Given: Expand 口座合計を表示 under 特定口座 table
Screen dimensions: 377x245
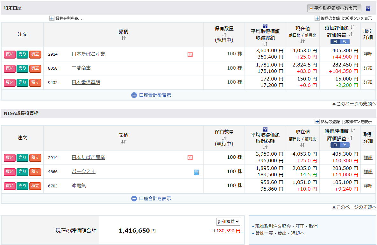Looking at the screenshot, I should coord(151,95).
